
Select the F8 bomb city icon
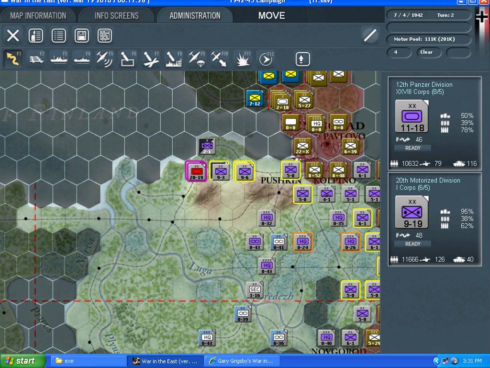(174, 59)
